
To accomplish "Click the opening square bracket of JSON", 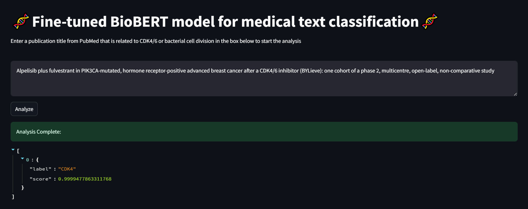I will pyautogui.click(x=18, y=151).
